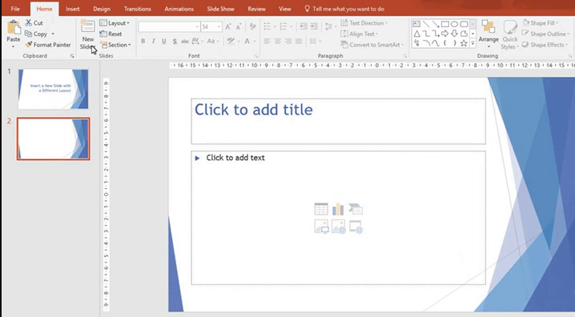The image size is (575, 317).
Task: Expand the Section dropdown menu
Action: (116, 45)
